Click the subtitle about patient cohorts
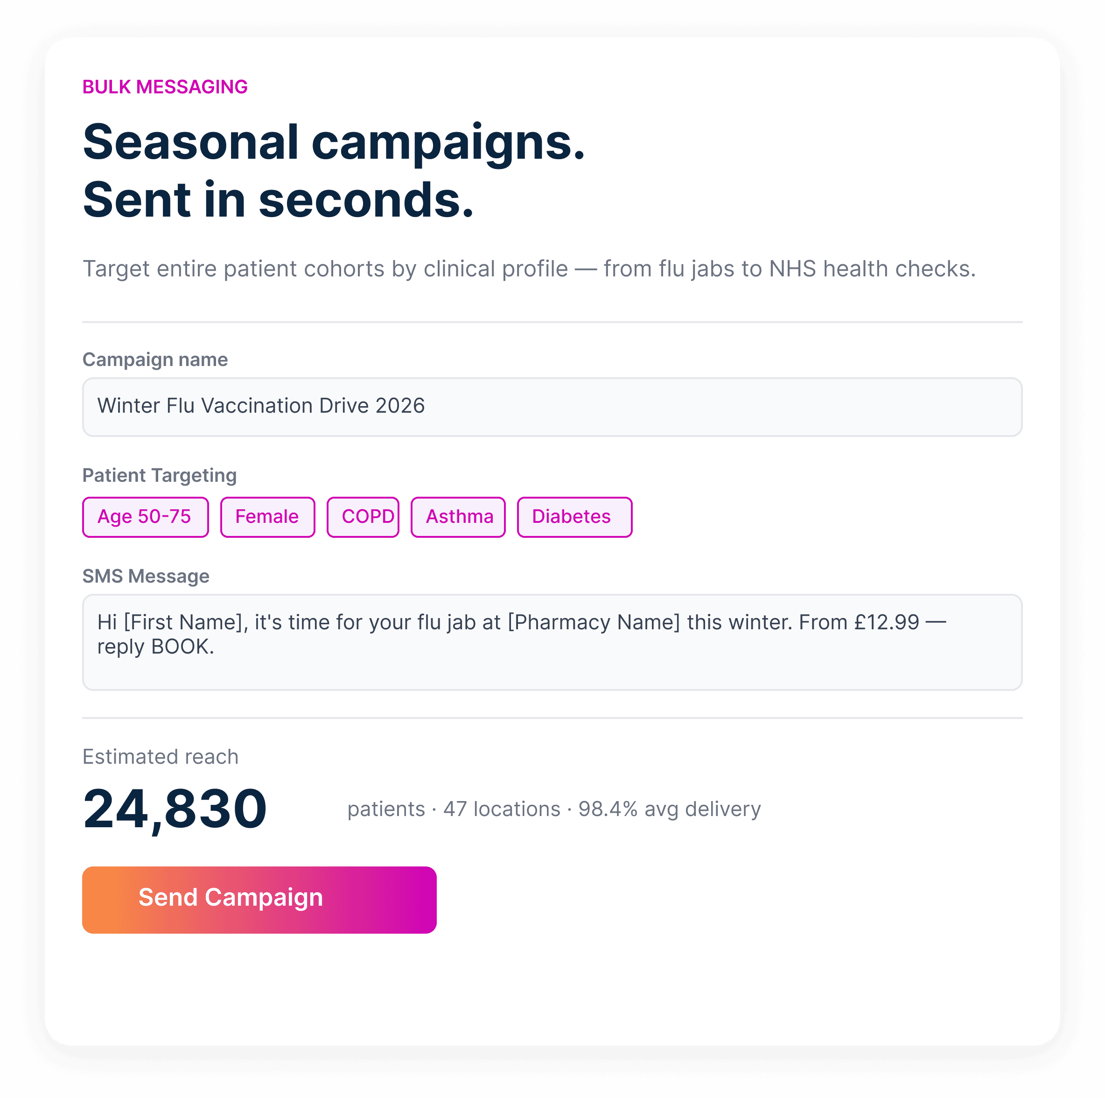 [529, 268]
